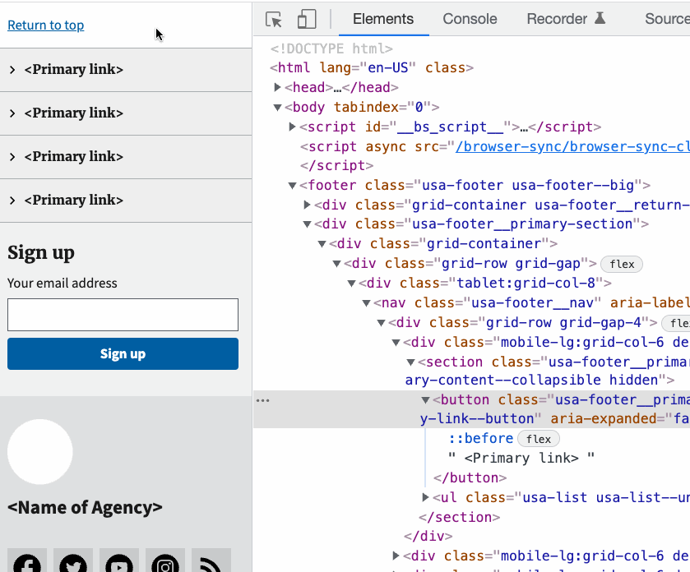
Task: Click the Your email address label
Action: pos(62,284)
